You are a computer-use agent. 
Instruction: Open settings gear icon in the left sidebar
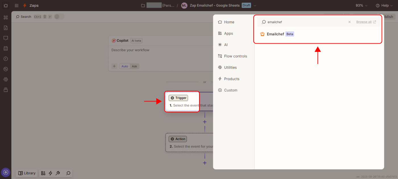[6, 80]
